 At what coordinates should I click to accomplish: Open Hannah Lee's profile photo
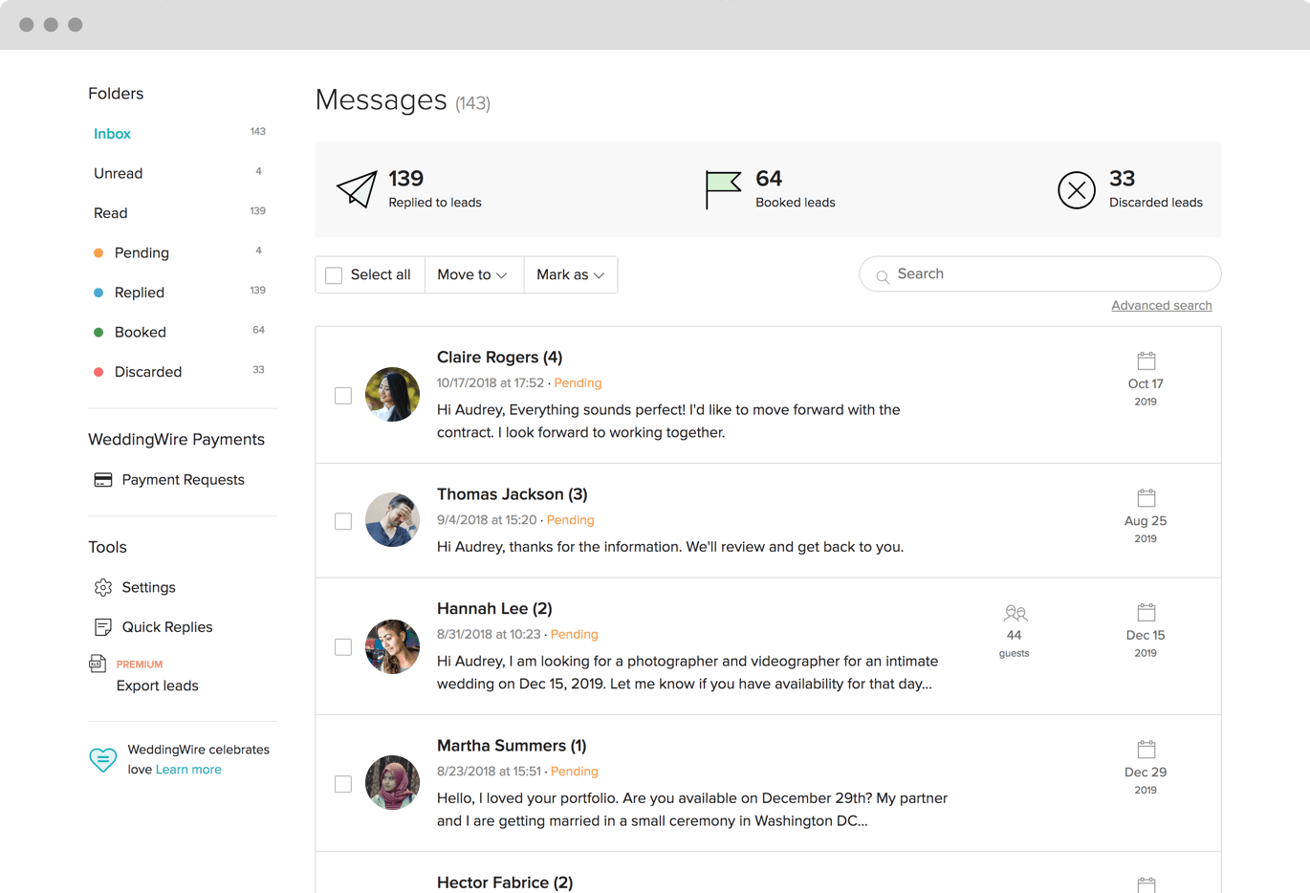tap(392, 646)
